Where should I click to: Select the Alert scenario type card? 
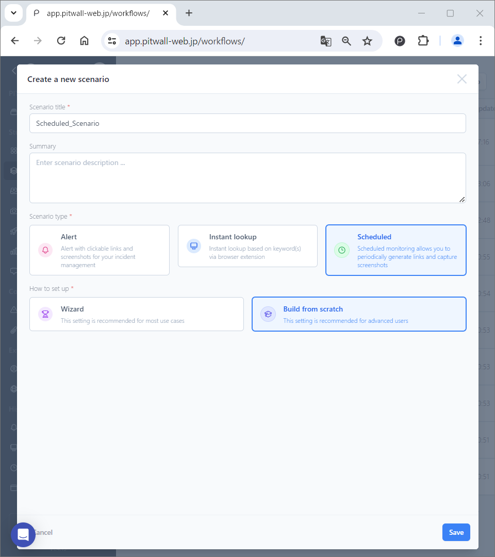point(100,250)
